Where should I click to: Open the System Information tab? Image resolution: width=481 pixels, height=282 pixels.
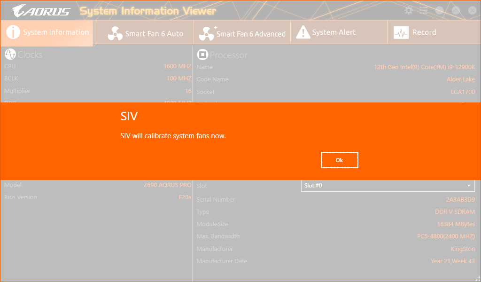click(x=47, y=32)
